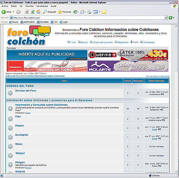Image resolution: width=179 pixels, height=178 pixels.
Task: Open the Tym bookmark
Action: click(54, 22)
